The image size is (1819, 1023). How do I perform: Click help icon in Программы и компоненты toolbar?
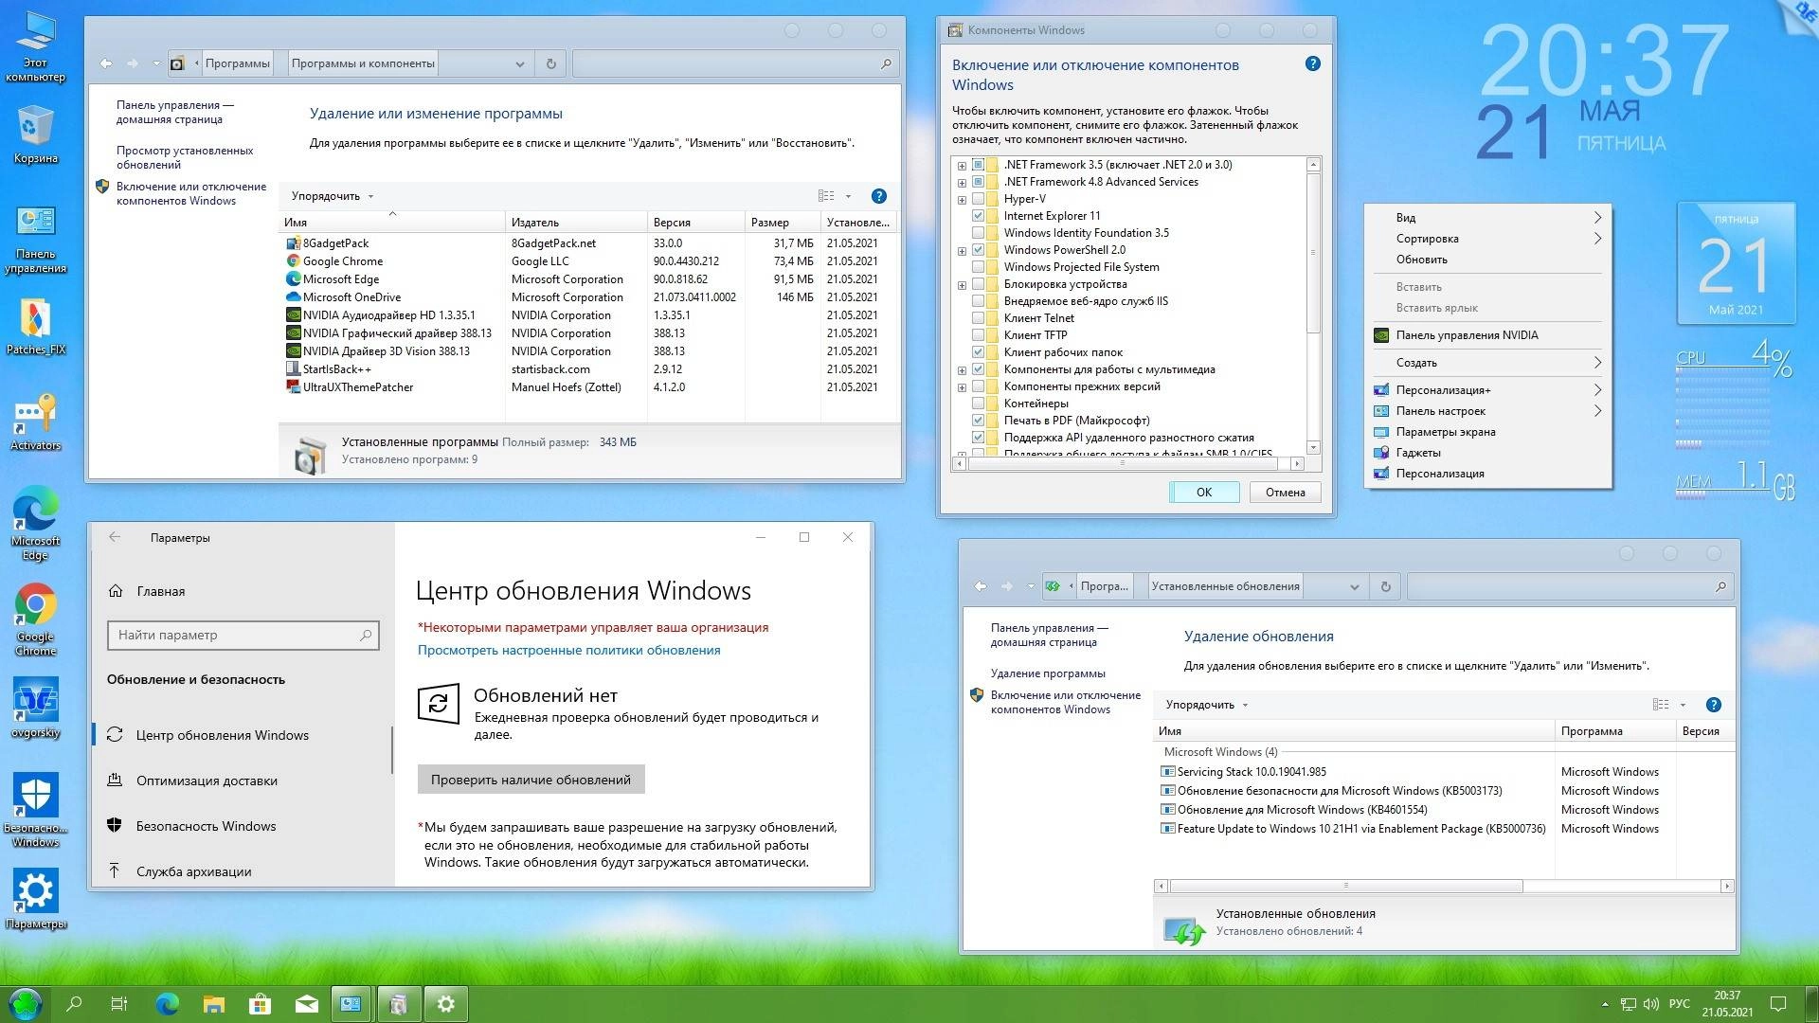pos(878,196)
